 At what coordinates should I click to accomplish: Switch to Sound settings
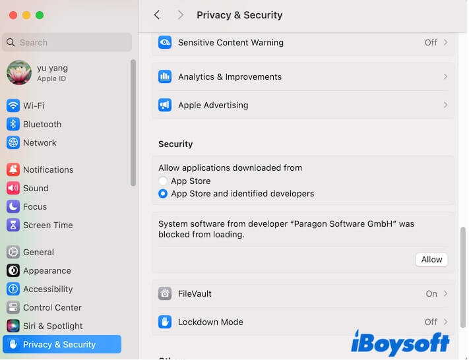click(63, 188)
